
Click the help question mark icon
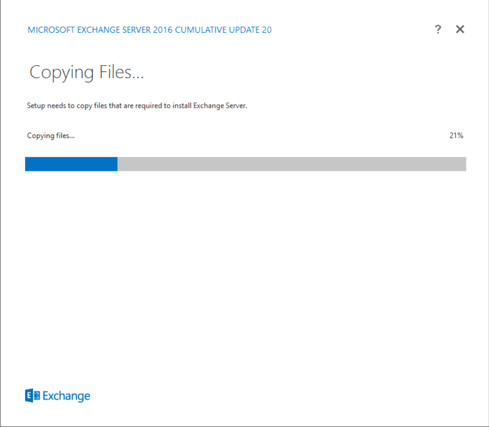(x=438, y=29)
